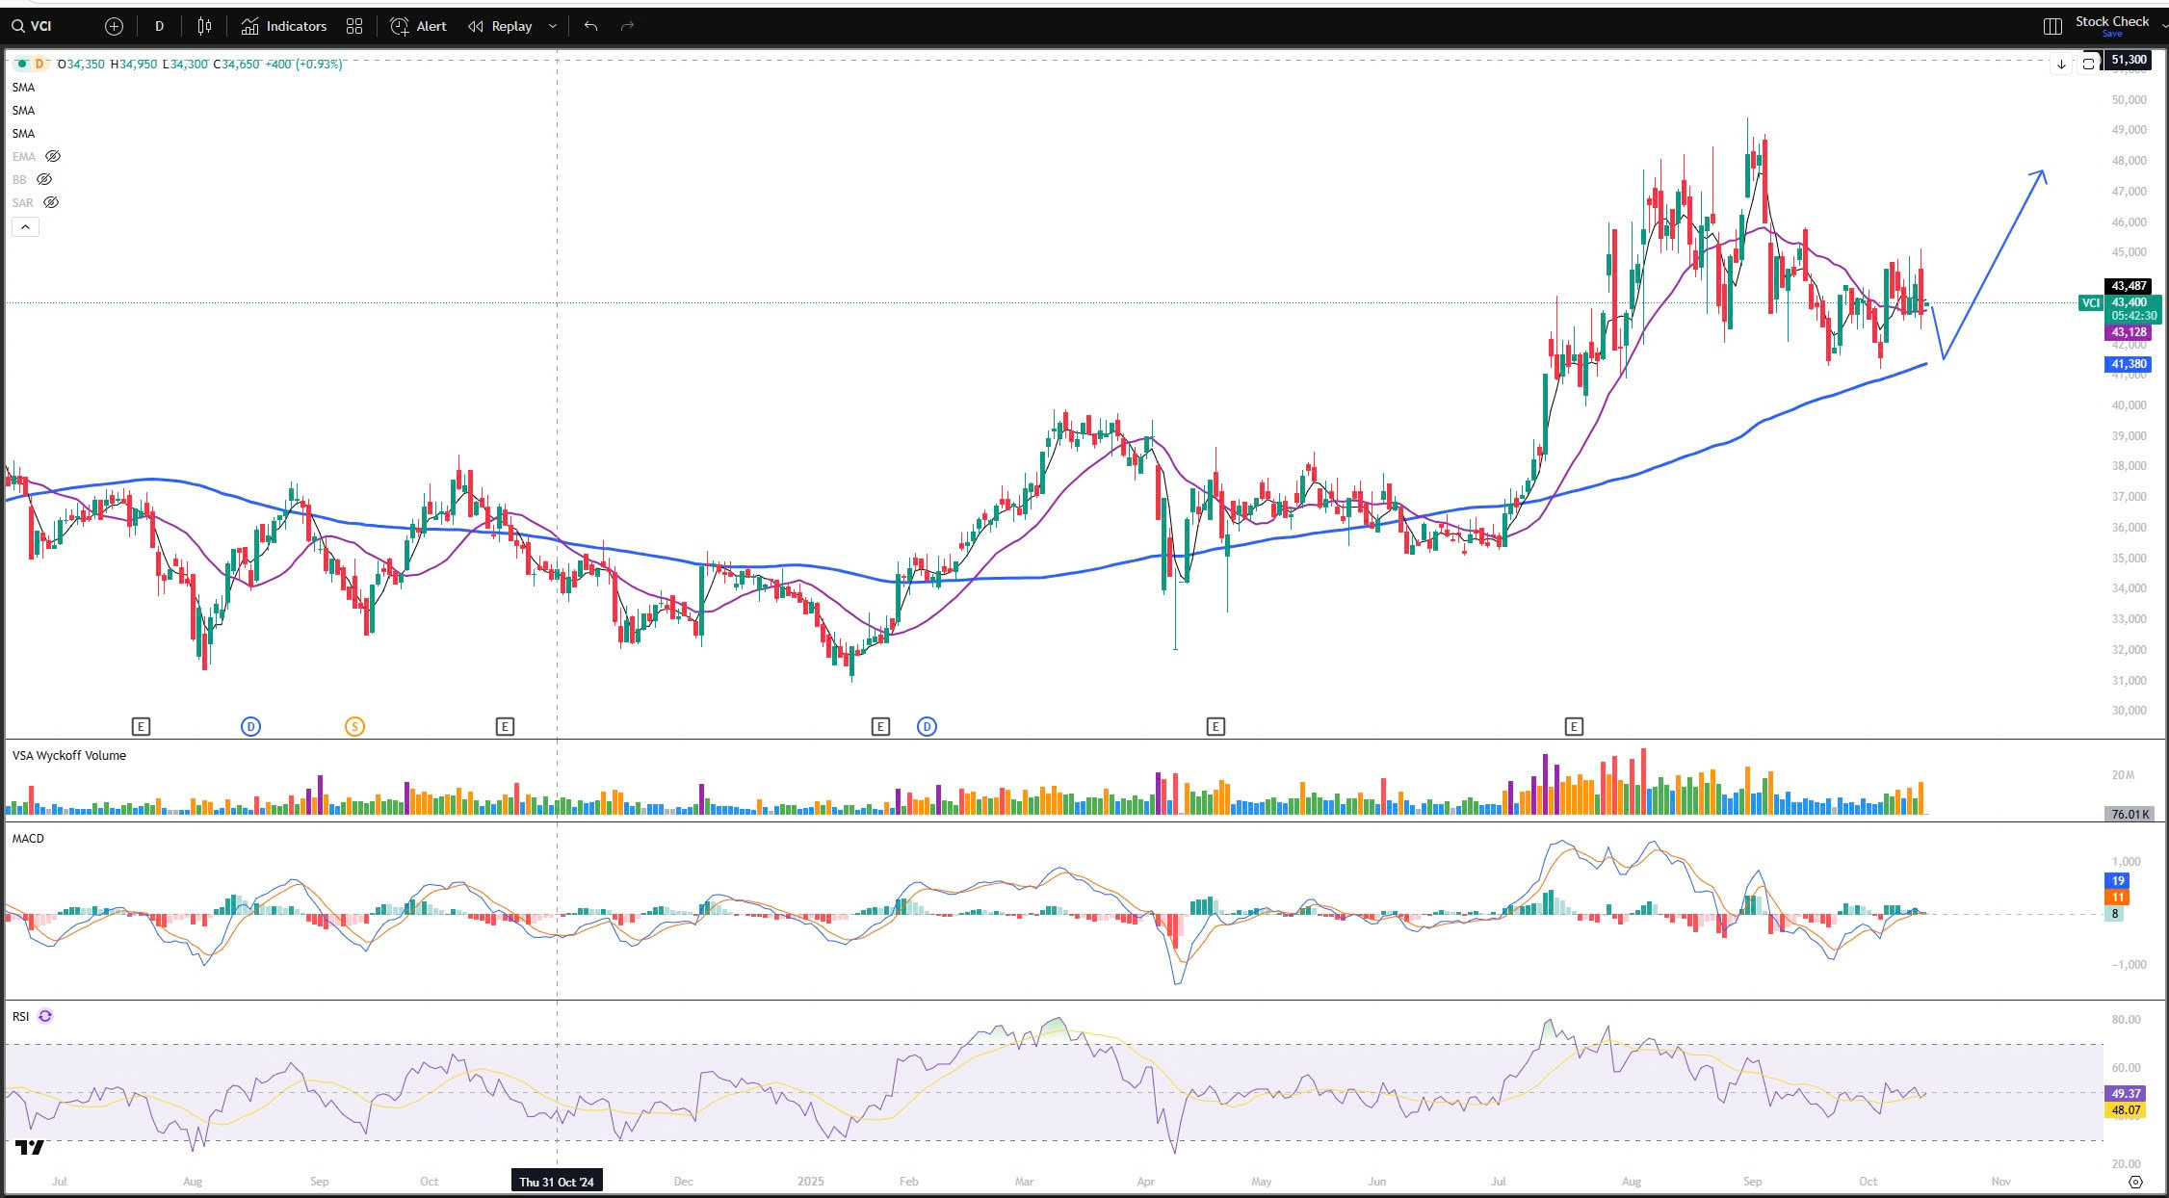Show the hidden EMA indicator
The height and width of the screenshot is (1198, 2169).
pos(53,156)
